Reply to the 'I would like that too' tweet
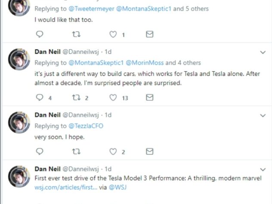272x204 pixels. [40, 34]
